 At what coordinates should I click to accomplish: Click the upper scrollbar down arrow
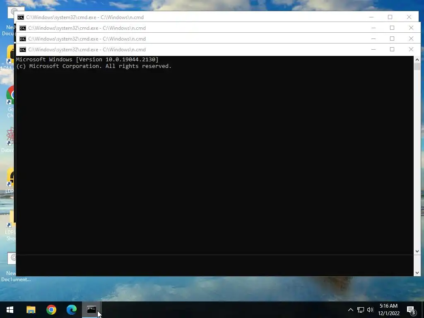pyautogui.click(x=417, y=251)
